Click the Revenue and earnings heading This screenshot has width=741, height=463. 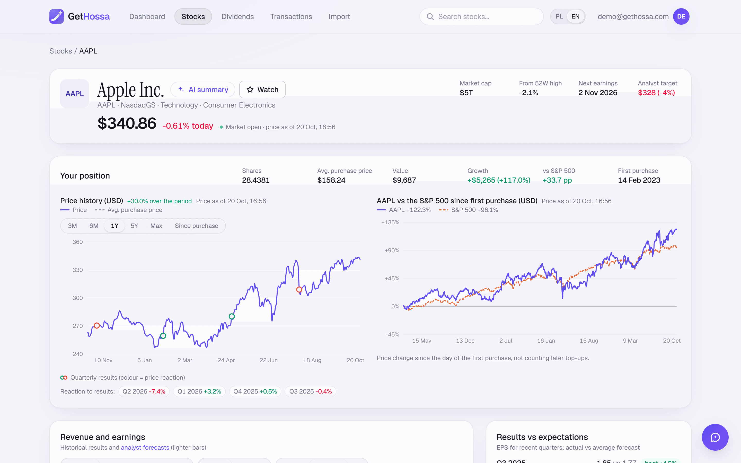click(103, 437)
